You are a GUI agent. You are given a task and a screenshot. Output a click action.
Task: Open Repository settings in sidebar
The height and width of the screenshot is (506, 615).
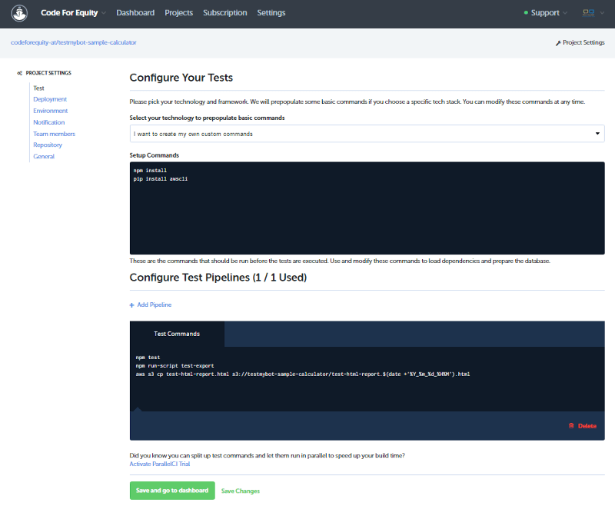48,145
